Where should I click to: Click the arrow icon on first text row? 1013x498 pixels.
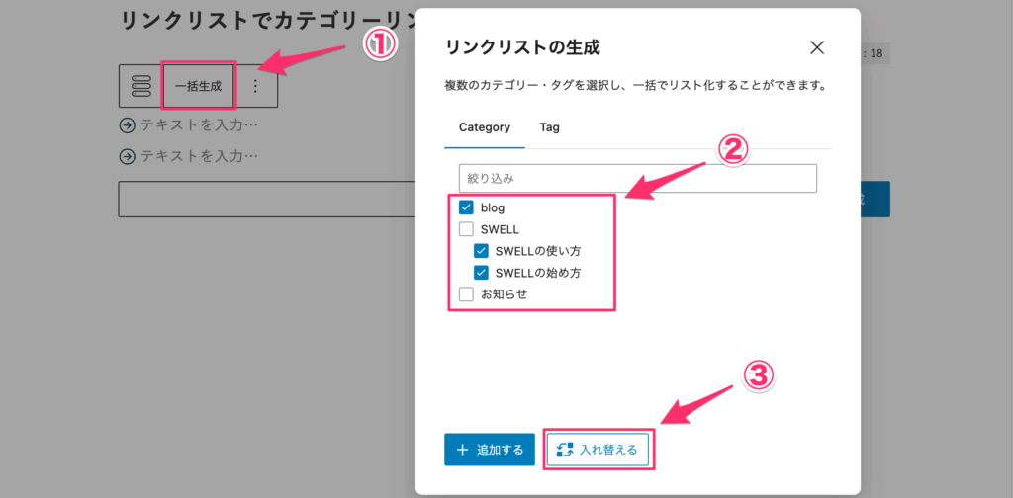[127, 125]
